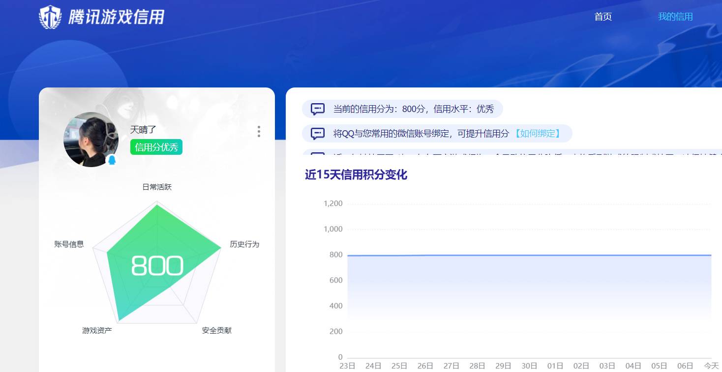Image resolution: width=722 pixels, height=372 pixels.
Task: Switch to 我的信用 navigation item
Action: click(x=675, y=17)
